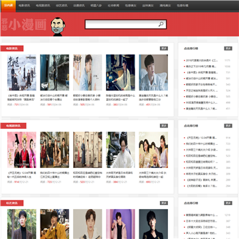Click 更多 in the first 点击排行榜 sidebar panel
239x239 pixels.
228,48
